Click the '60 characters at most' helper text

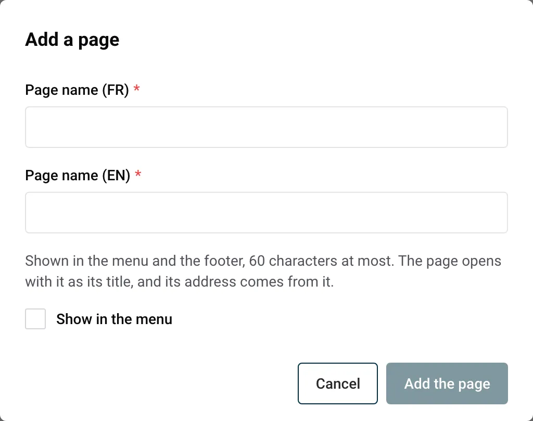321,261
